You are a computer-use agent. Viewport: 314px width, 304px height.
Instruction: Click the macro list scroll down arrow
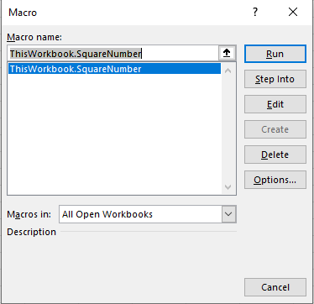coord(228,186)
